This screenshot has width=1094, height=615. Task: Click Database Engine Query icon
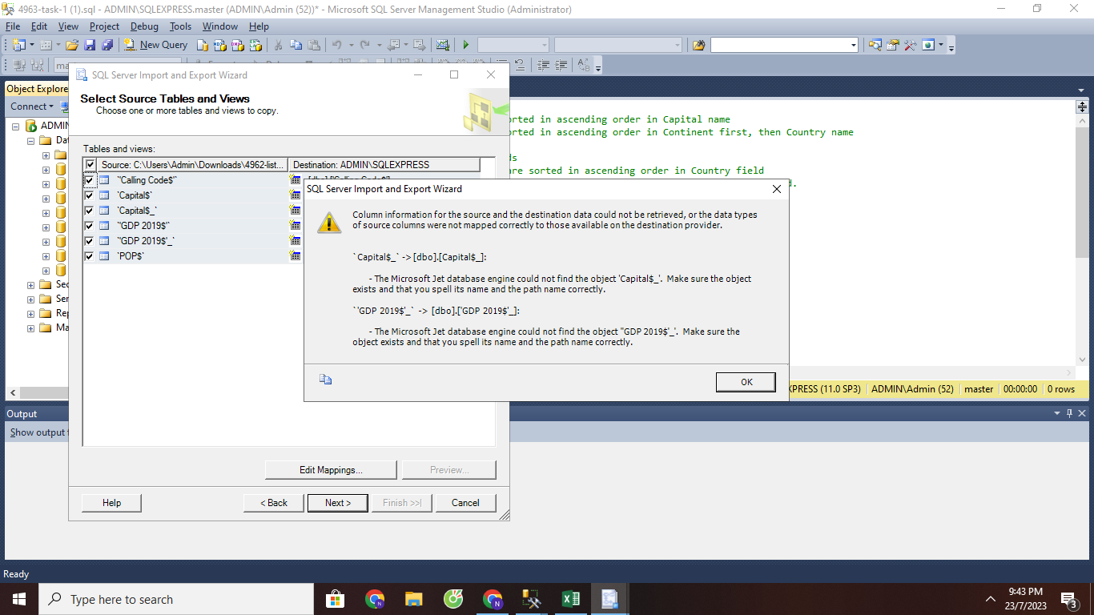point(203,45)
